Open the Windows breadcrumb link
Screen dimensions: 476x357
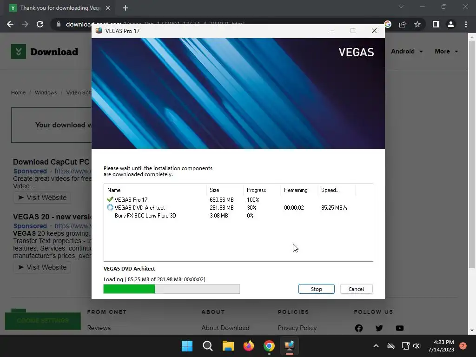46,93
